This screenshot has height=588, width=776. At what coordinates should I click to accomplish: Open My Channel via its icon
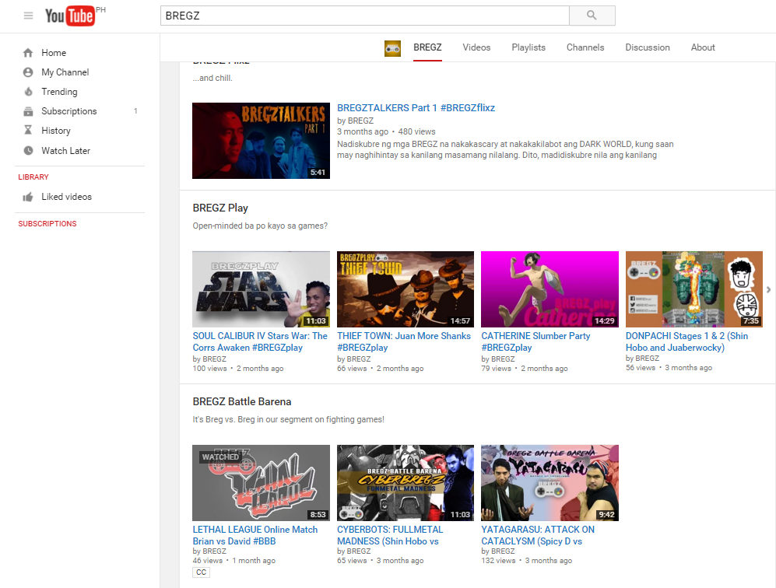[29, 72]
